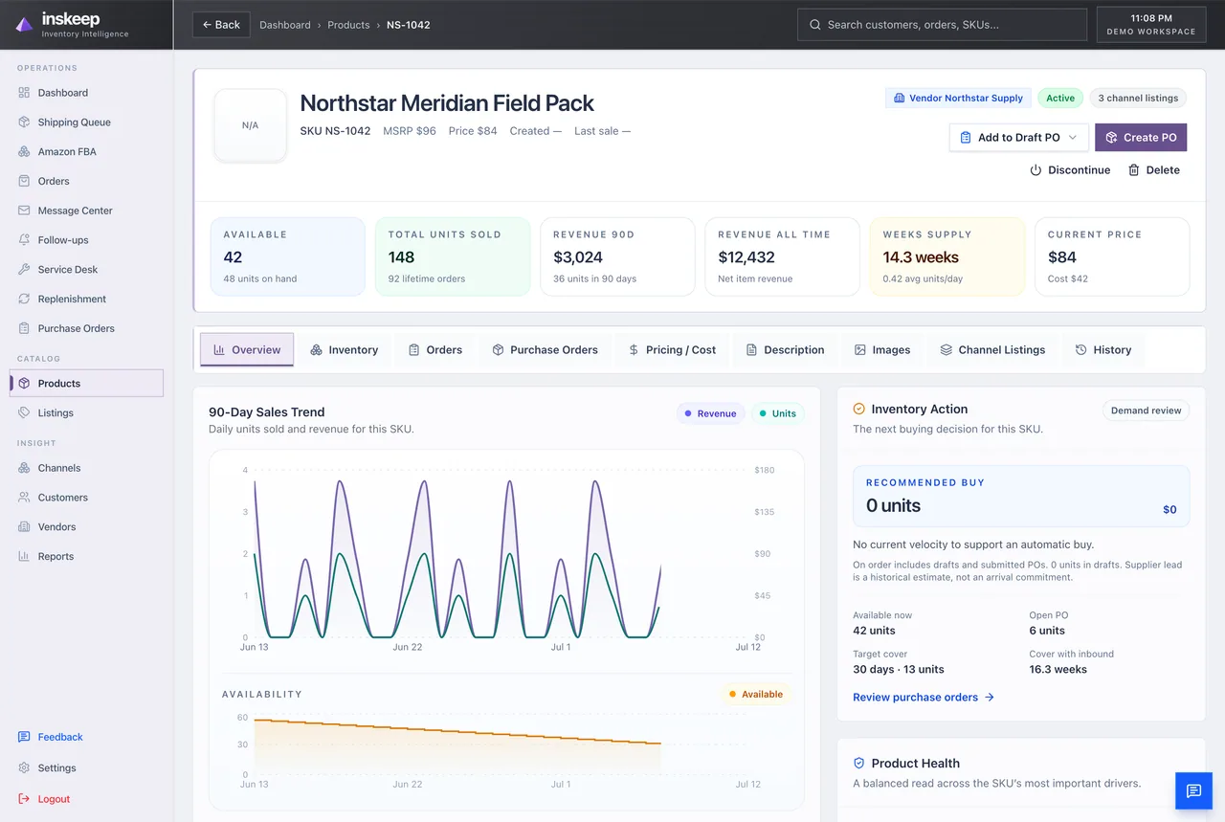Follow the Review purchase orders link
Image resolution: width=1225 pixels, height=822 pixels.
click(x=924, y=698)
